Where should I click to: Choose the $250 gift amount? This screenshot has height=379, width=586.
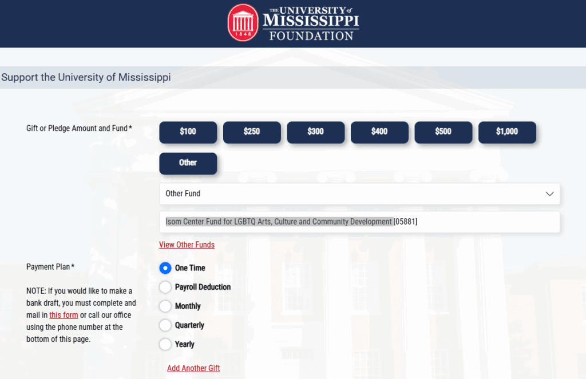252,132
